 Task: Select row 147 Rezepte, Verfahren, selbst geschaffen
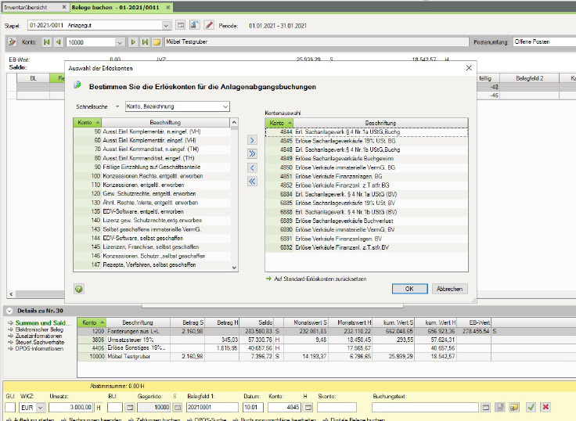tap(152, 264)
